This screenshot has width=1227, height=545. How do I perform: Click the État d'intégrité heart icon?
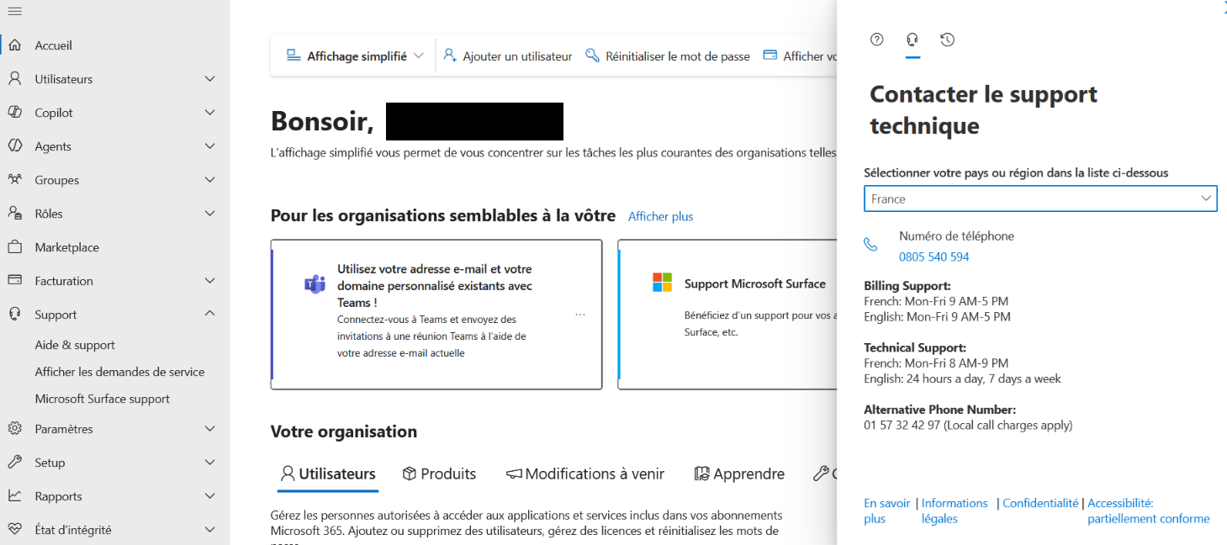(14, 530)
